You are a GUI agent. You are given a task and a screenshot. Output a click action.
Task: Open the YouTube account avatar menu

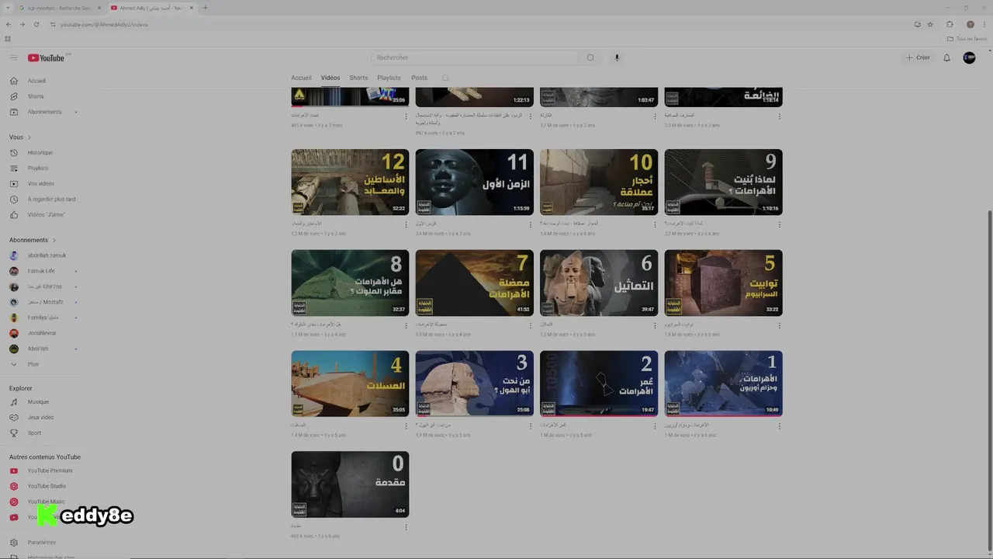[969, 57]
